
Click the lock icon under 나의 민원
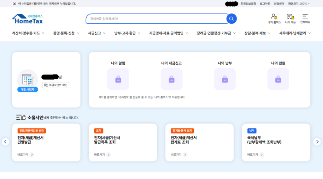pos(278,79)
